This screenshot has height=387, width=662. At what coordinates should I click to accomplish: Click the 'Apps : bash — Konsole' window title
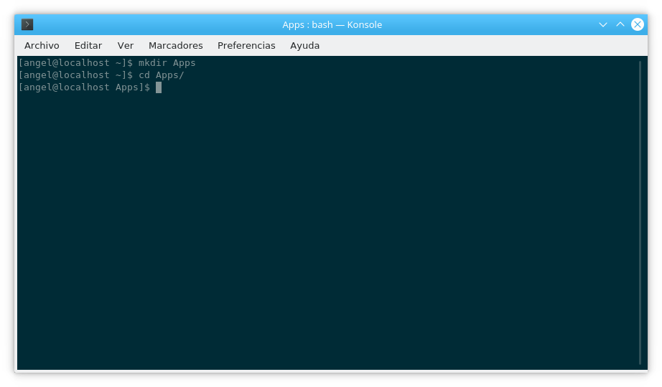pos(332,24)
